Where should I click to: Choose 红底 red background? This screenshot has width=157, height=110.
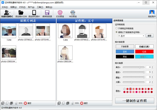tap(144, 51)
